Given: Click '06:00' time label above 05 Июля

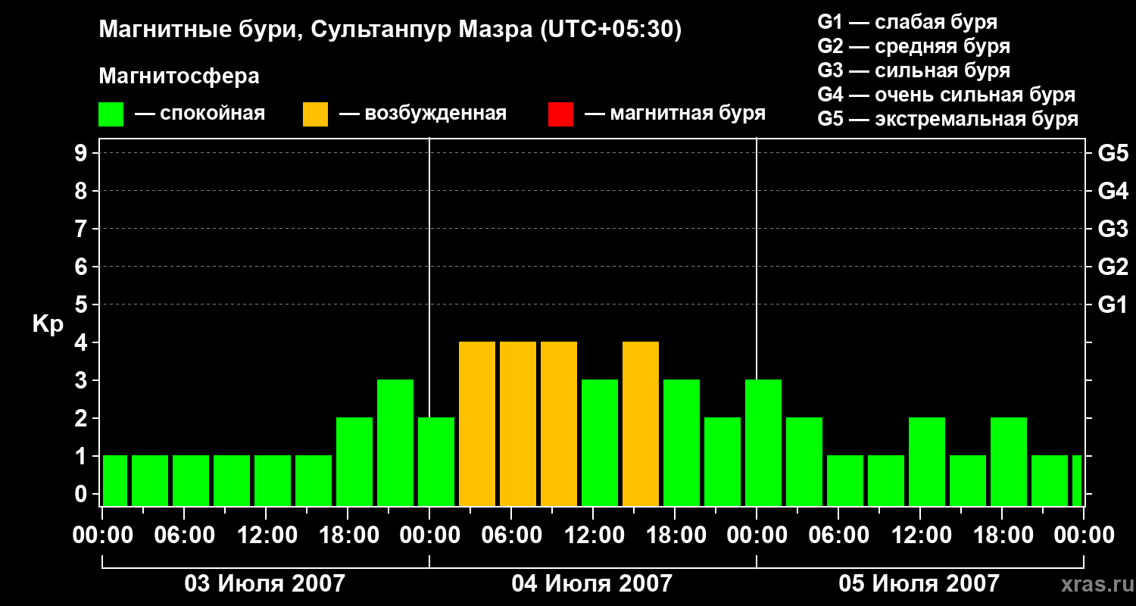Looking at the screenshot, I should [838, 536].
